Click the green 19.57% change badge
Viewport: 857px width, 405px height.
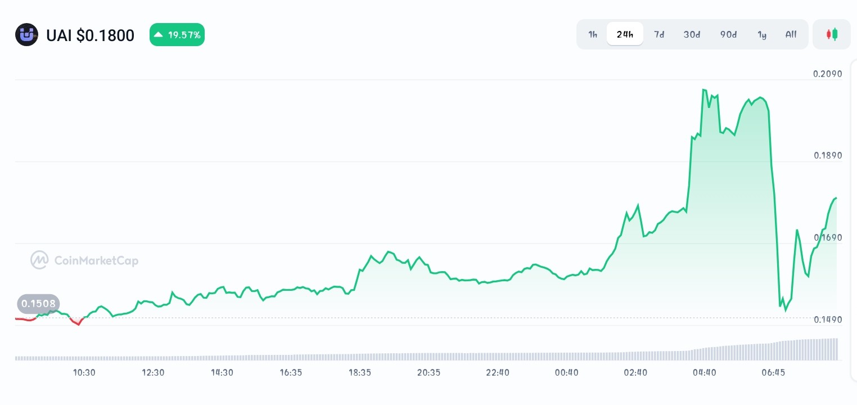coord(177,35)
